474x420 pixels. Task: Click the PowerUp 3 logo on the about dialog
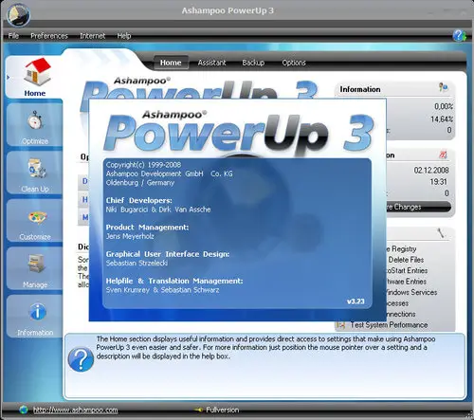[x=239, y=132]
